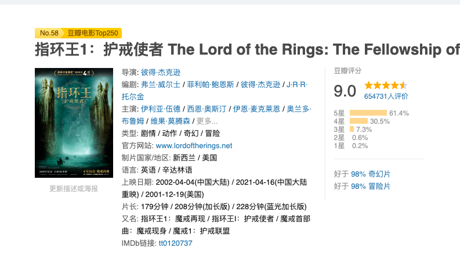This screenshot has height=269, width=460.
Task: Open IMDb link tt0120737
Action: [x=175, y=243]
